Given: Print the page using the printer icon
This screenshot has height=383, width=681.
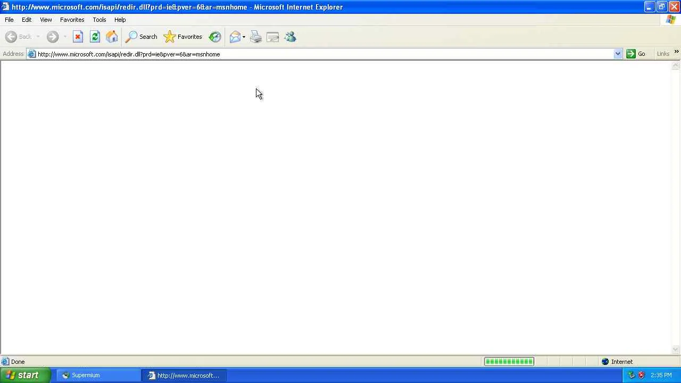Looking at the screenshot, I should click(x=256, y=37).
